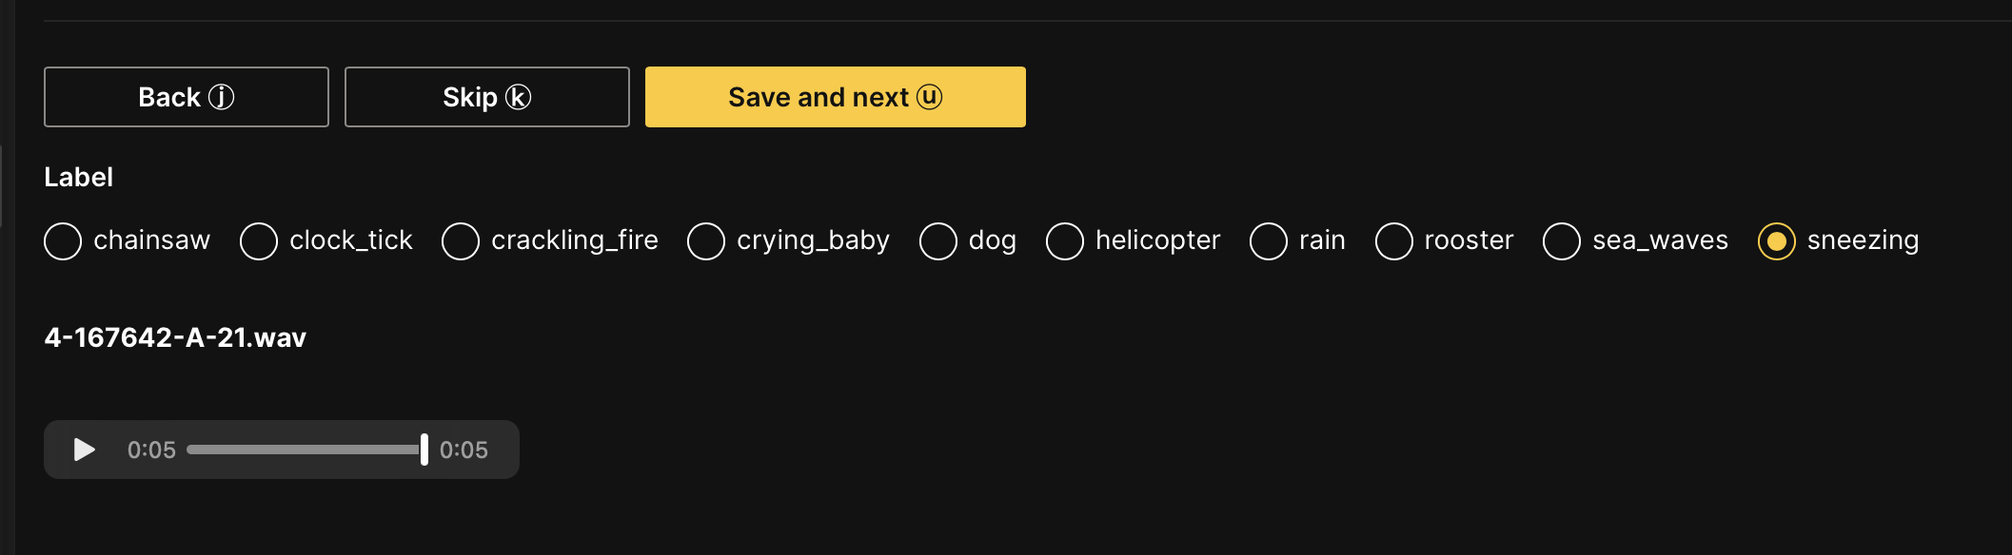The height and width of the screenshot is (555, 2012).
Task: Choose crackling_fire as the label
Action: point(461,240)
